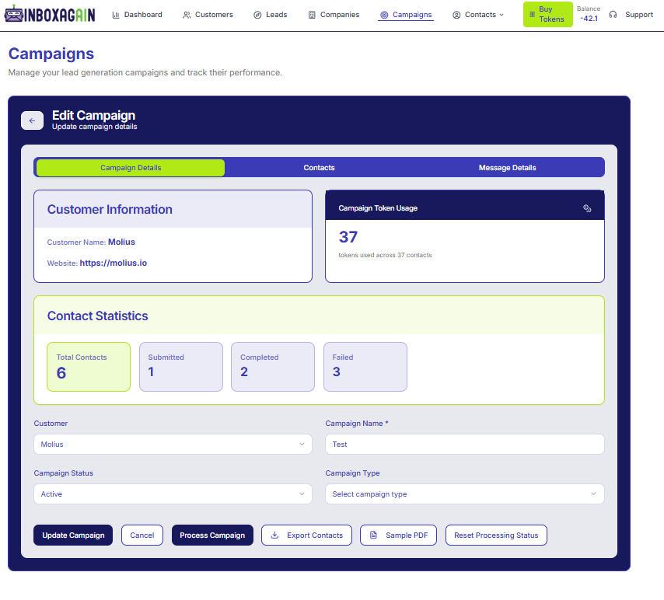Click the Leads compass icon
The image size is (664, 600).
pos(257,15)
